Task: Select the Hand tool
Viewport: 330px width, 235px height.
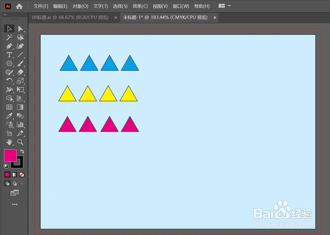Action: pos(9,142)
